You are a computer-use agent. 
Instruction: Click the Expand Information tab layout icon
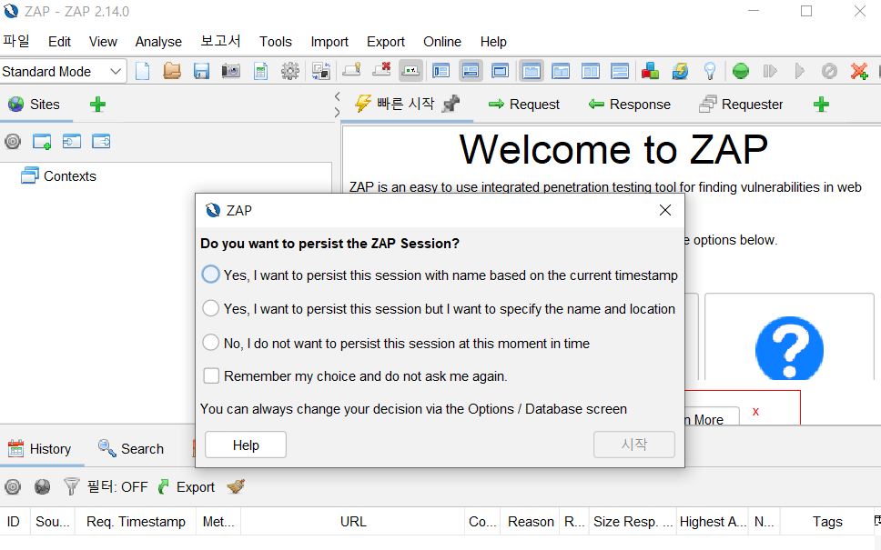click(471, 71)
